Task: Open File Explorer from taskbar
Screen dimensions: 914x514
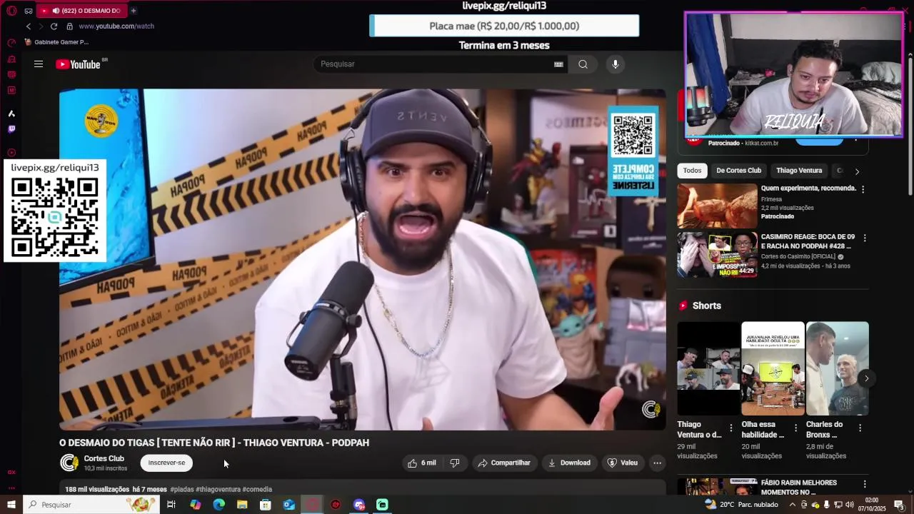Action: 242,505
